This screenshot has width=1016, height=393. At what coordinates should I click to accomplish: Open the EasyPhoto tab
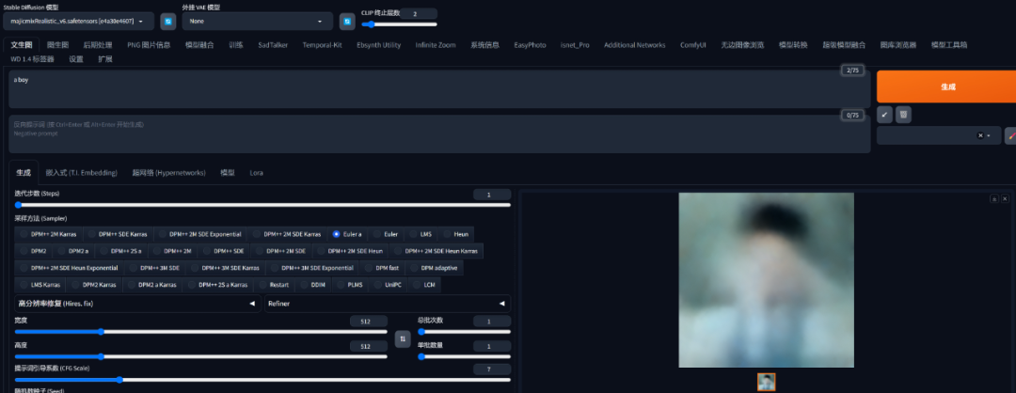(x=530, y=45)
